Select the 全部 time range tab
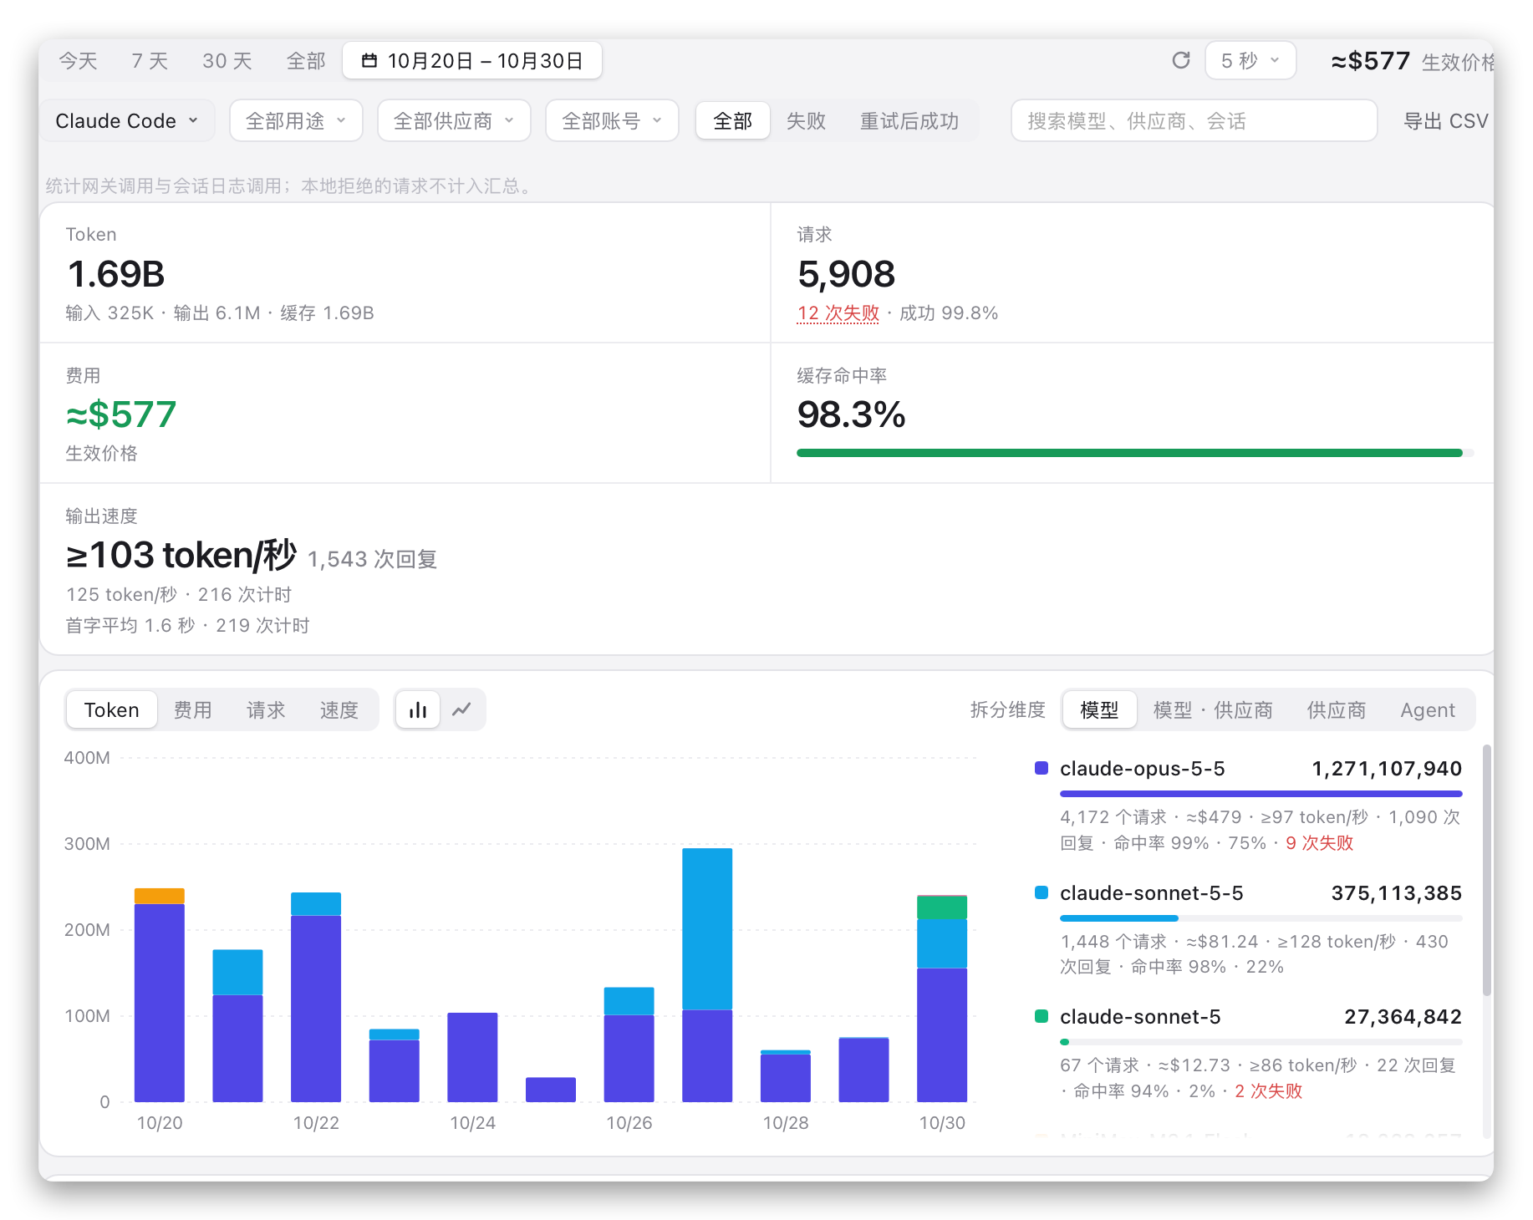This screenshot has width=1533, height=1220. pyautogui.click(x=305, y=61)
